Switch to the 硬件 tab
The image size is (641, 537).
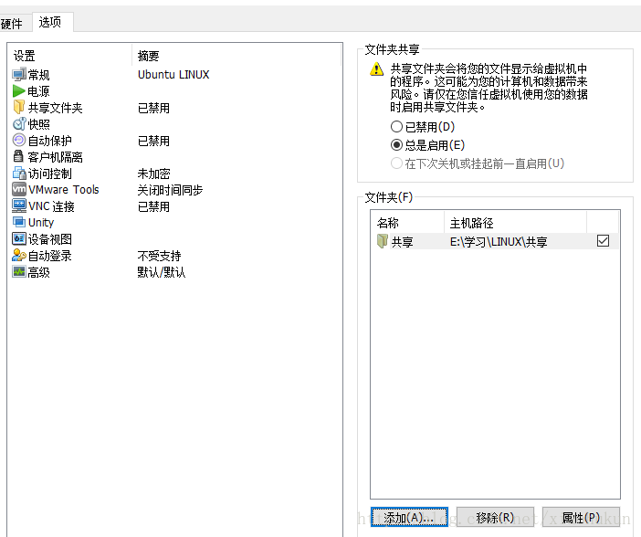point(15,24)
